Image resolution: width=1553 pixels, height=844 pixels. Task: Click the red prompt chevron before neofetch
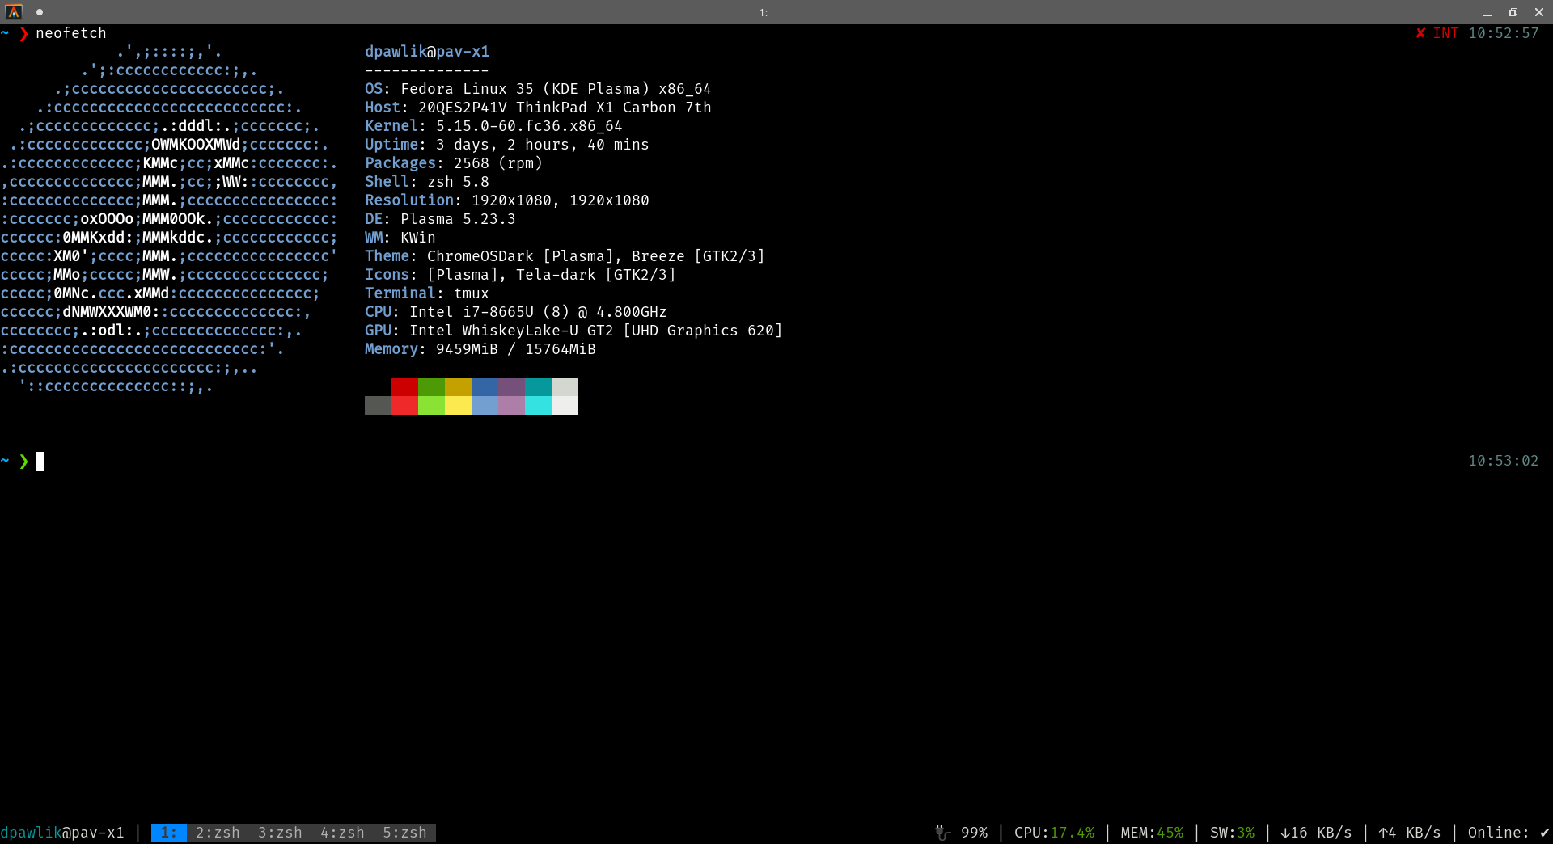click(x=23, y=33)
